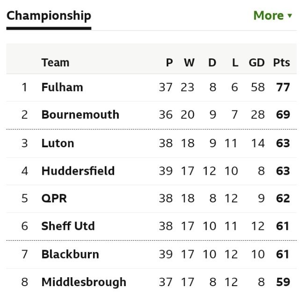Open the More dropdown menu
The height and width of the screenshot is (295, 303).
click(x=273, y=15)
